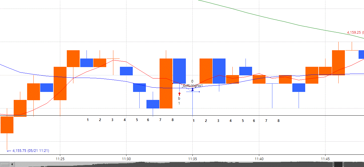Viewport: 364px width, 167px height.
Task: Click the red 4,159.25 high price label
Action: (x=355, y=33)
